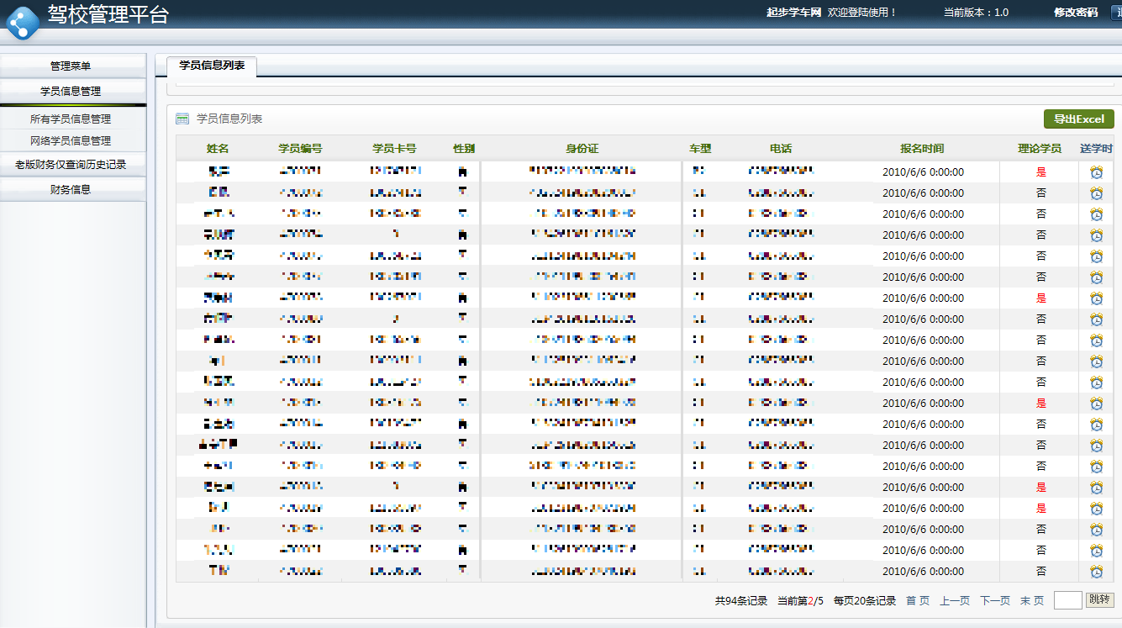Click the clock icon in the tenth row
1122x628 pixels.
[1097, 361]
